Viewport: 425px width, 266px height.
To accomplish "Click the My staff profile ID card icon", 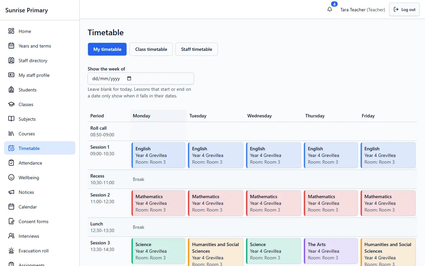I will click(11, 75).
